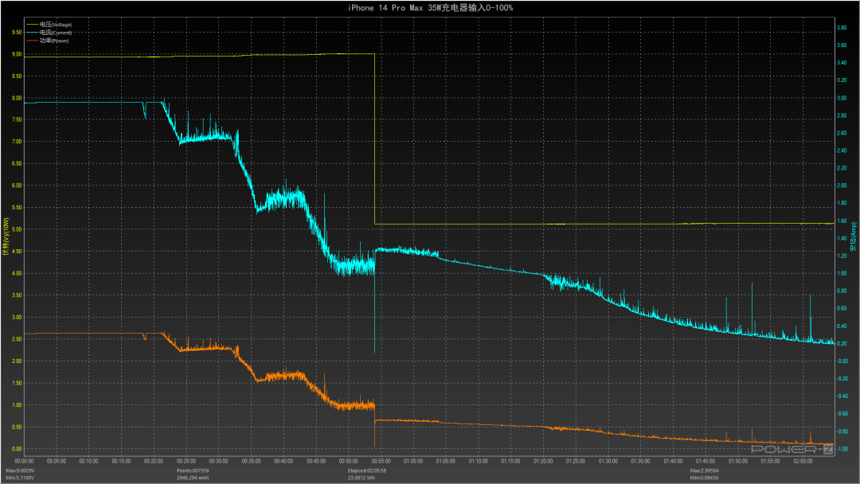Click the Max:9.0029V status value
This screenshot has width=860, height=484.
(20, 470)
